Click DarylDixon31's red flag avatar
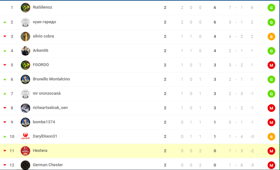This screenshot has width=280, height=170. pos(25,137)
